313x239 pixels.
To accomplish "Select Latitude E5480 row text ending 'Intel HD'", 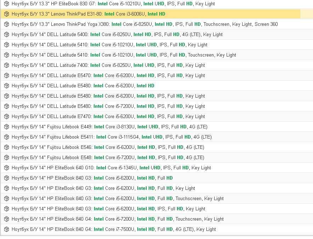I will (x=83, y=86).
